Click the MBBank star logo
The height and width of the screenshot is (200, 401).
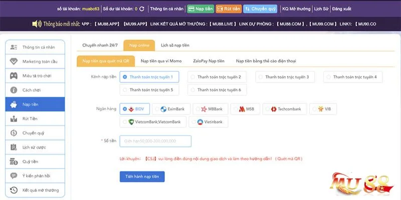[x=204, y=109]
